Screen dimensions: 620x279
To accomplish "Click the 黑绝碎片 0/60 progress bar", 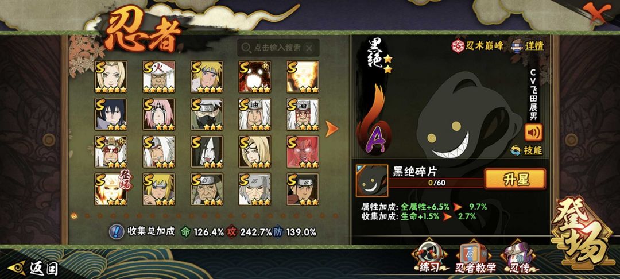I will (x=436, y=183).
